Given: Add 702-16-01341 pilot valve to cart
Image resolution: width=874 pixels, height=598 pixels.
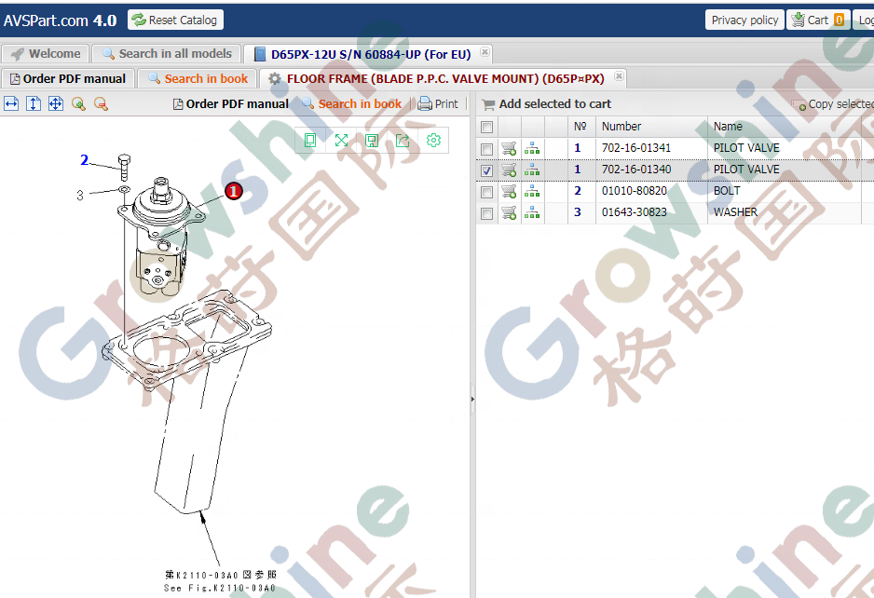Looking at the screenshot, I should click(509, 148).
